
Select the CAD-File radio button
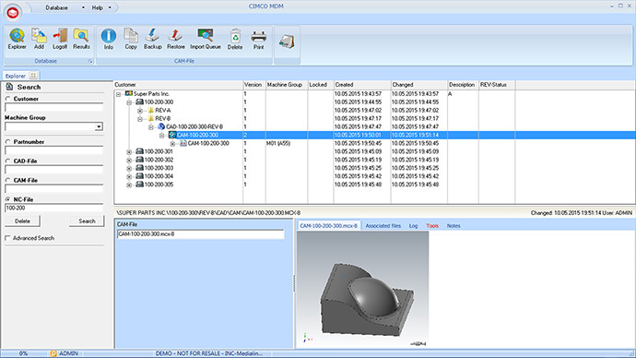pyautogui.click(x=7, y=161)
